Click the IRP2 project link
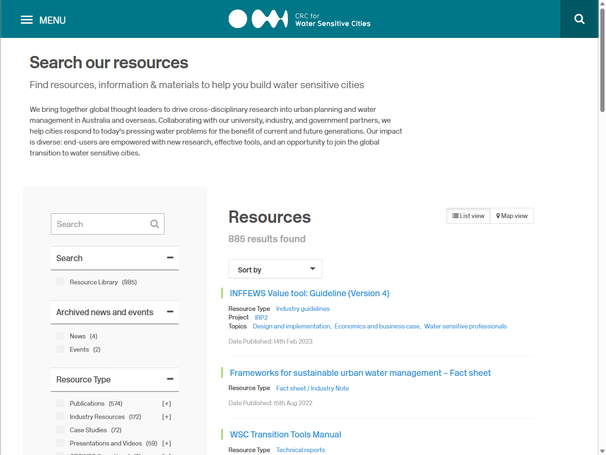The image size is (606, 455). 261,318
